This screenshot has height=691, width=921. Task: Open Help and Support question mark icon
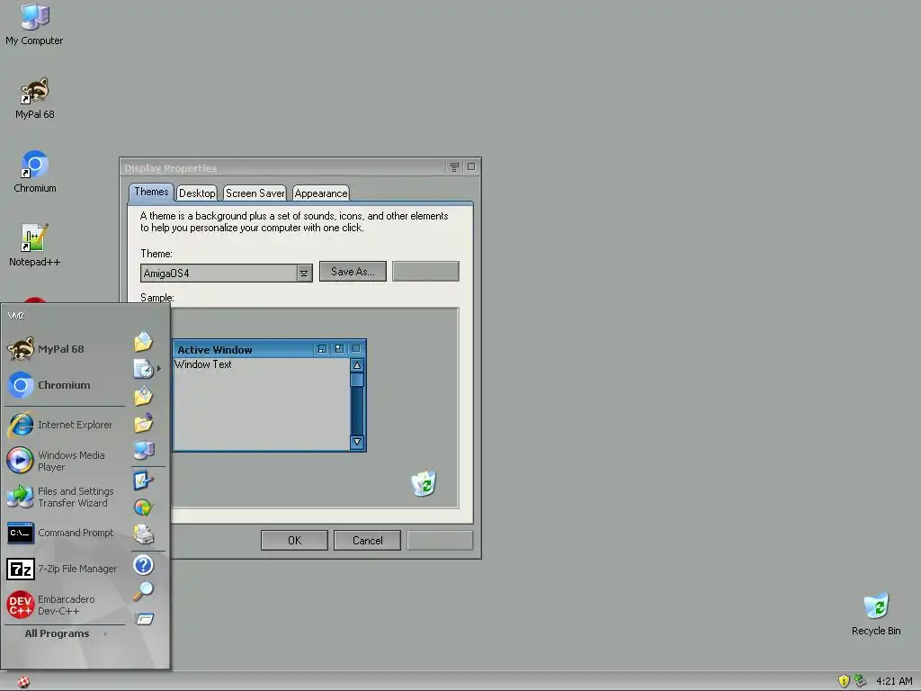[143, 565]
